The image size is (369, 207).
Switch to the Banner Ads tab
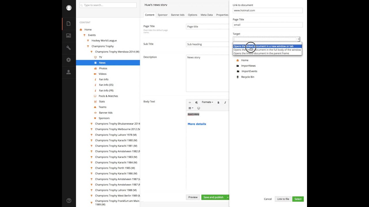tap(178, 15)
